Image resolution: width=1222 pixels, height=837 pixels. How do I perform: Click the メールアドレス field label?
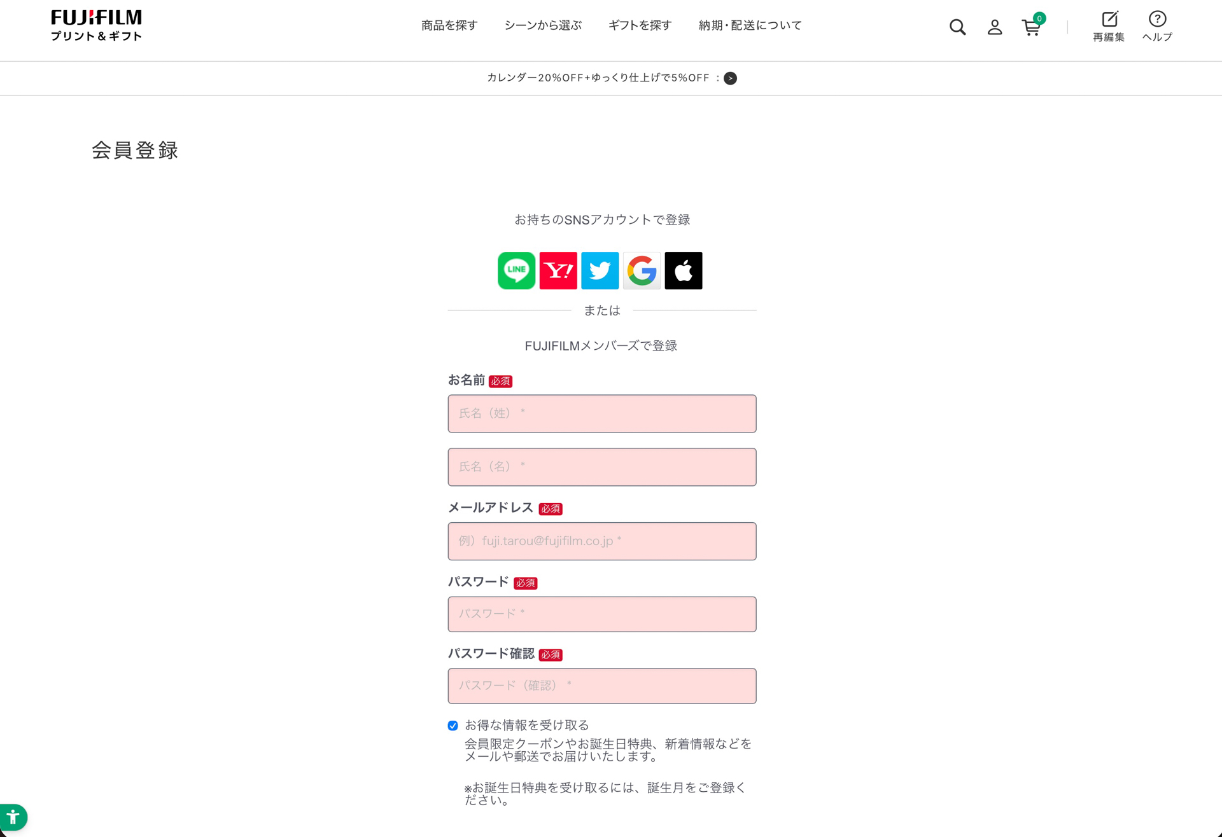(491, 508)
